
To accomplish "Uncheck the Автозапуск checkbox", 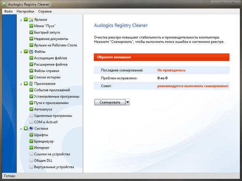I will [31, 109].
